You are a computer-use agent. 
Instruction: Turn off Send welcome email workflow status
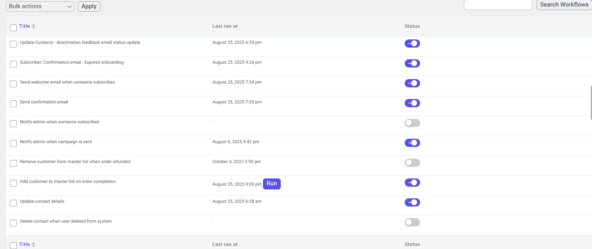(412, 83)
